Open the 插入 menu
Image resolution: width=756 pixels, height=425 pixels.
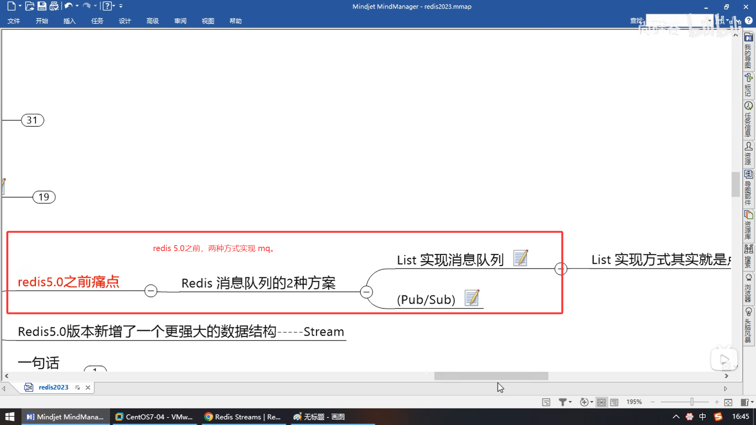[x=69, y=21]
